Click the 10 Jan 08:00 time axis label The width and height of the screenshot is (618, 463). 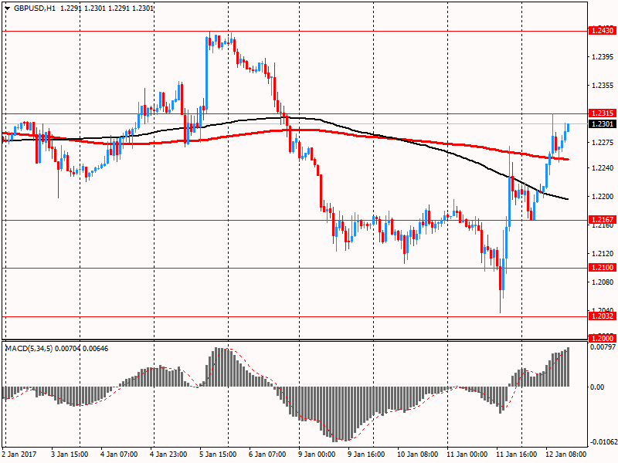coord(417,455)
